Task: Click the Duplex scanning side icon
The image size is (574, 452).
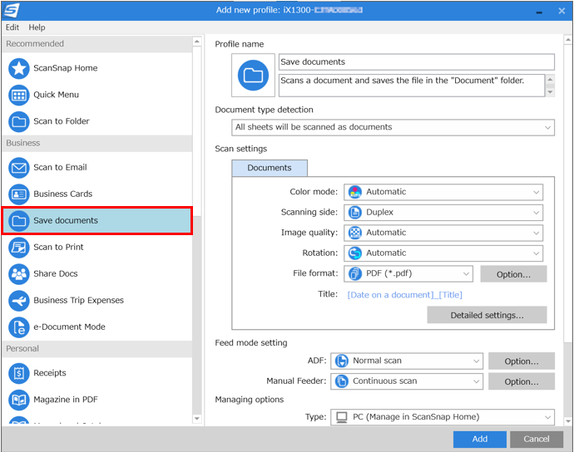Action: tap(354, 213)
